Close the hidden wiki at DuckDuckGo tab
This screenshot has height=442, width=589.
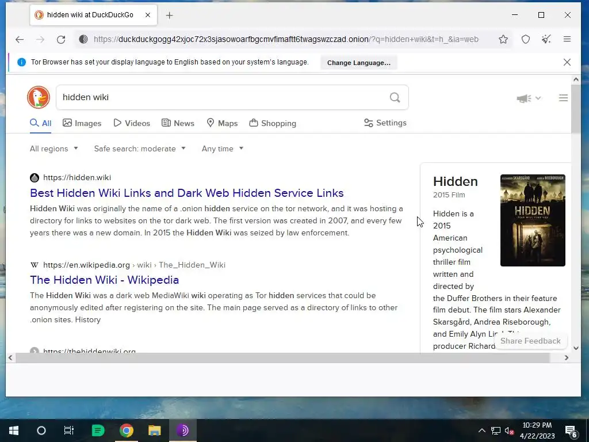click(148, 15)
